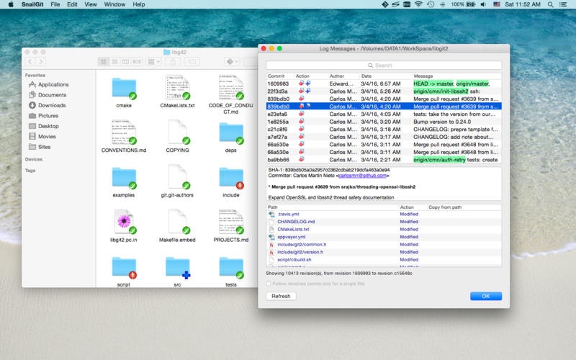This screenshot has height=360, width=576.
Task: Open the Finder arrange-by dropdown
Action: point(154,62)
